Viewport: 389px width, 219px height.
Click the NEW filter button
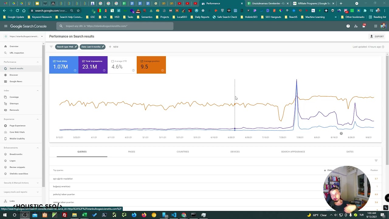114,47
